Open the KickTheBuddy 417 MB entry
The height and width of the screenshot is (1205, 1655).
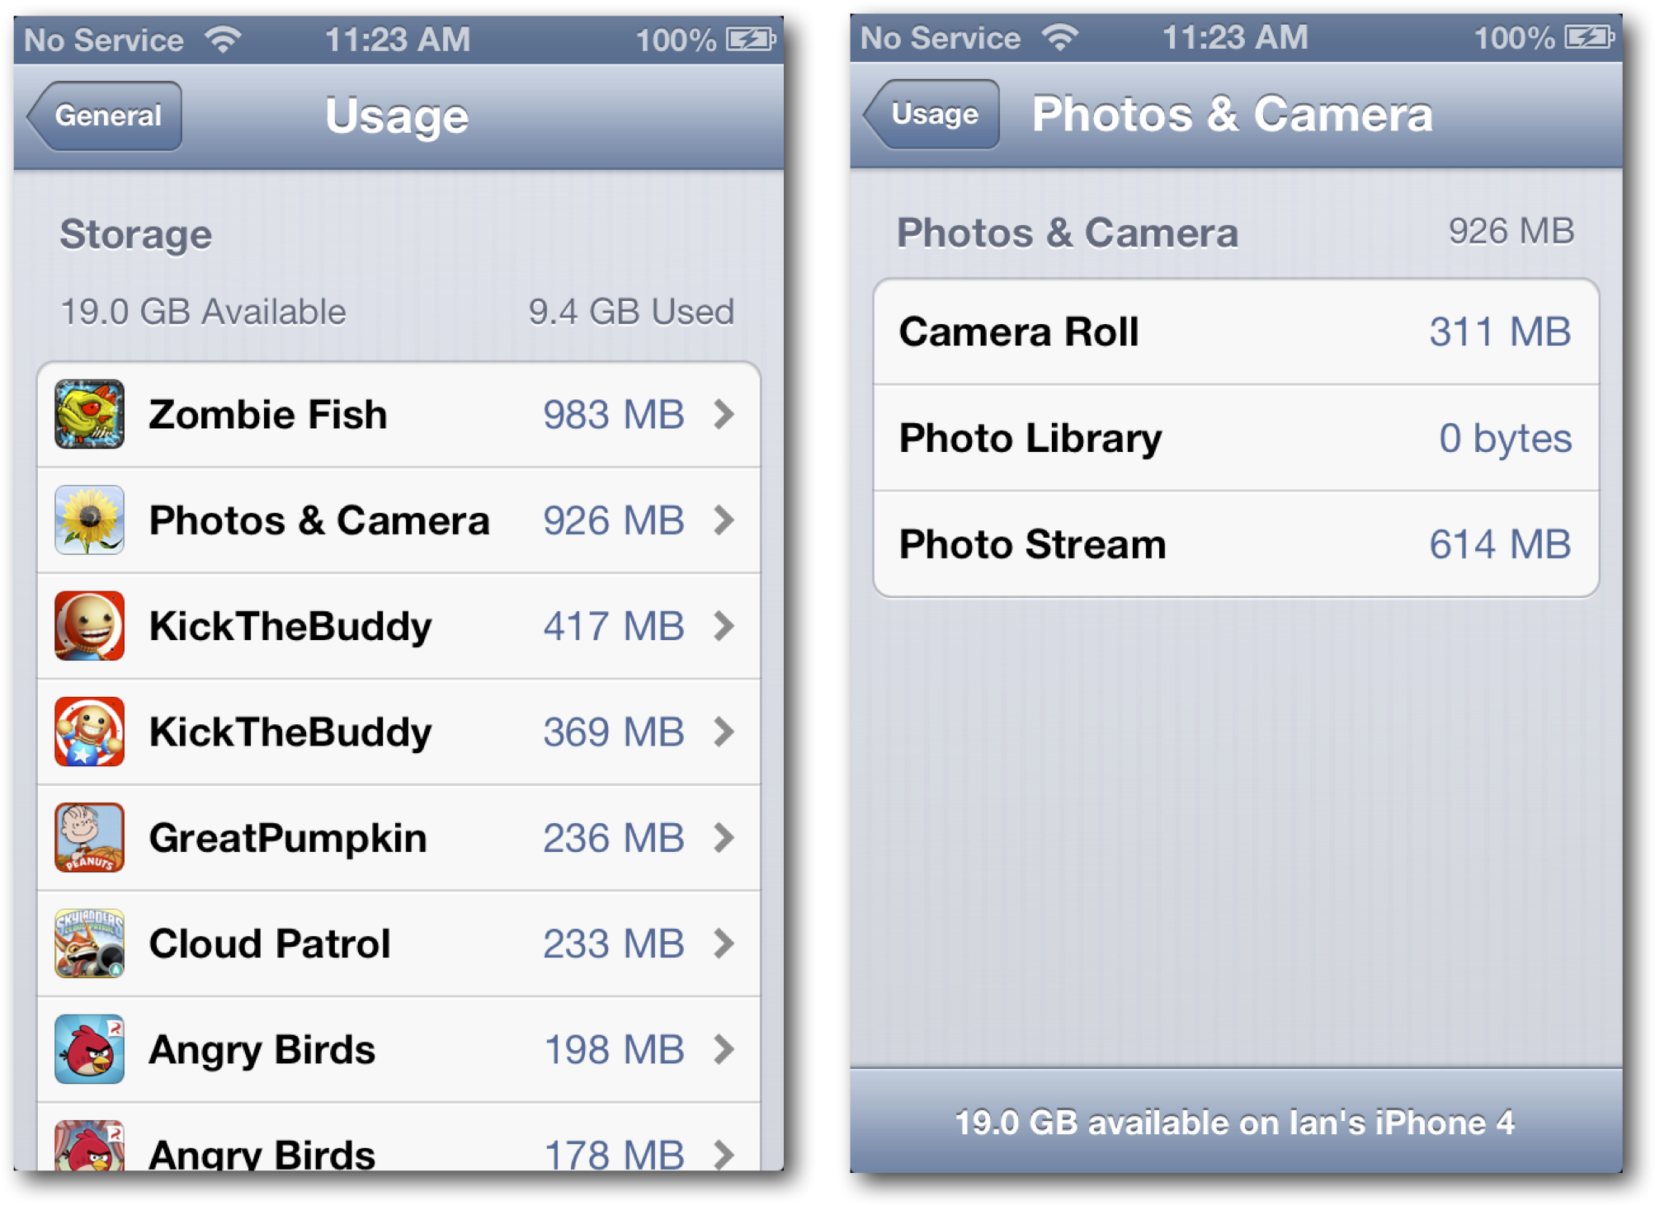point(398,626)
